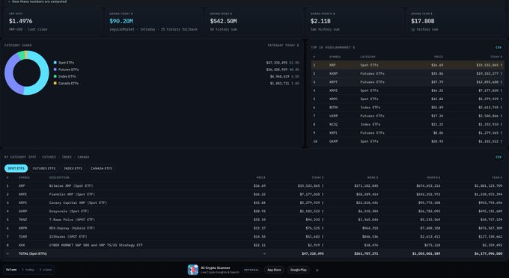Switch to the Futures ETFs tab
This screenshot has width=509, height=278.
coord(44,168)
